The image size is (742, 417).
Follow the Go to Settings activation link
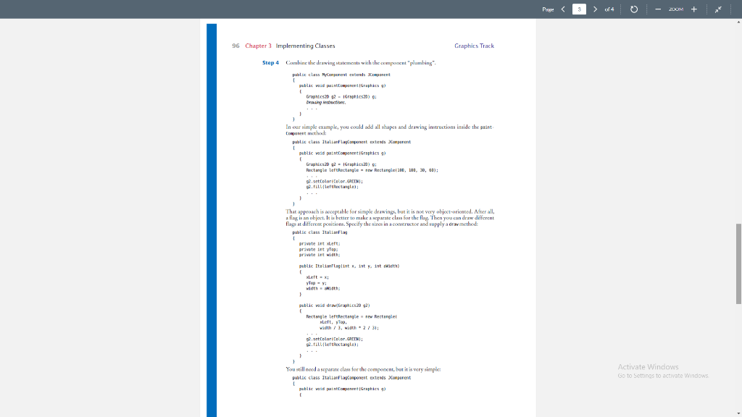[662, 376]
